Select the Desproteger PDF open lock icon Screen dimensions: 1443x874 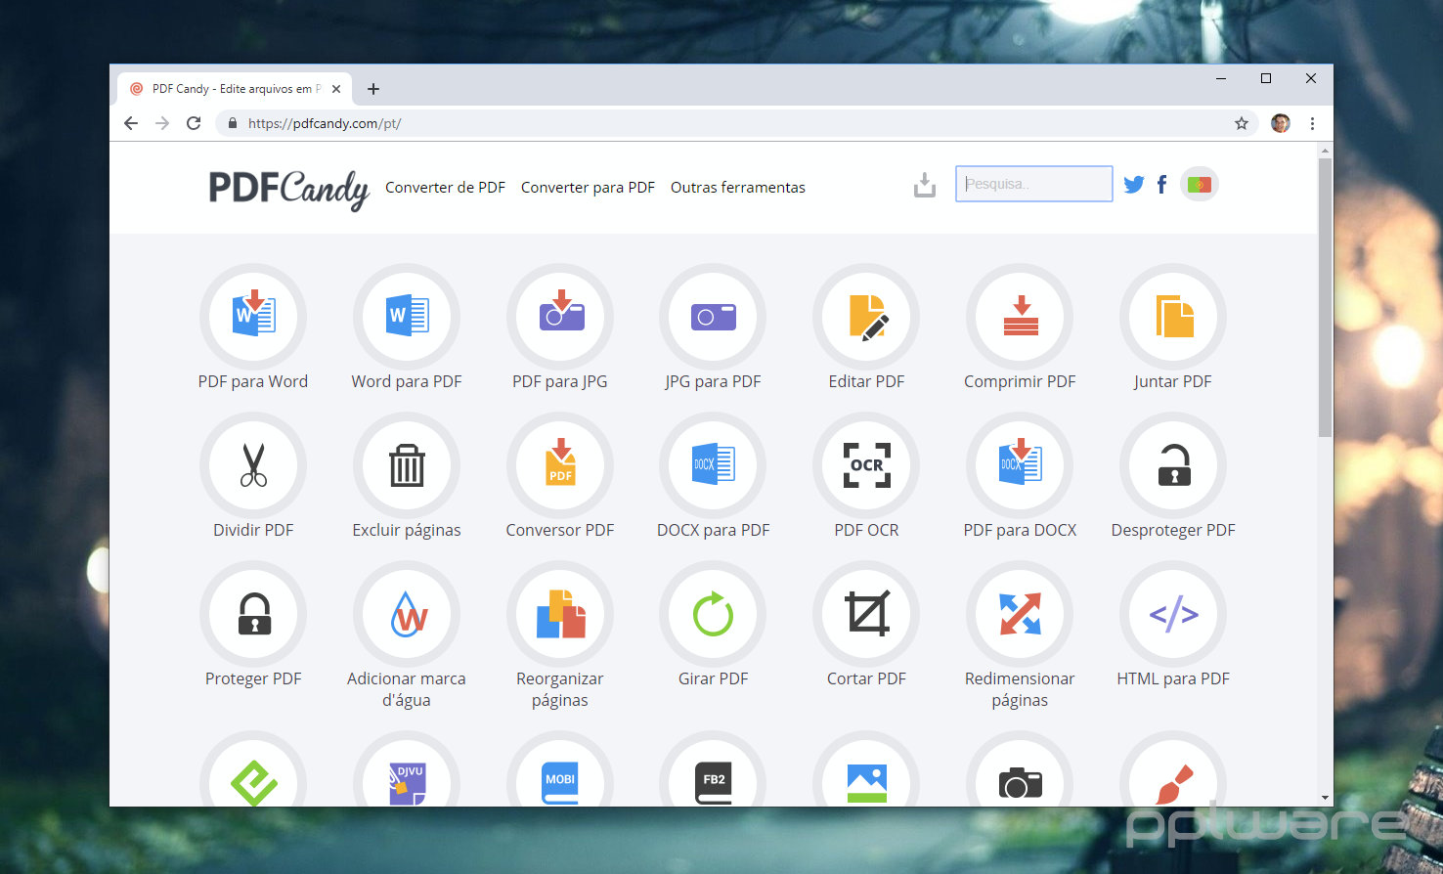coord(1173,465)
